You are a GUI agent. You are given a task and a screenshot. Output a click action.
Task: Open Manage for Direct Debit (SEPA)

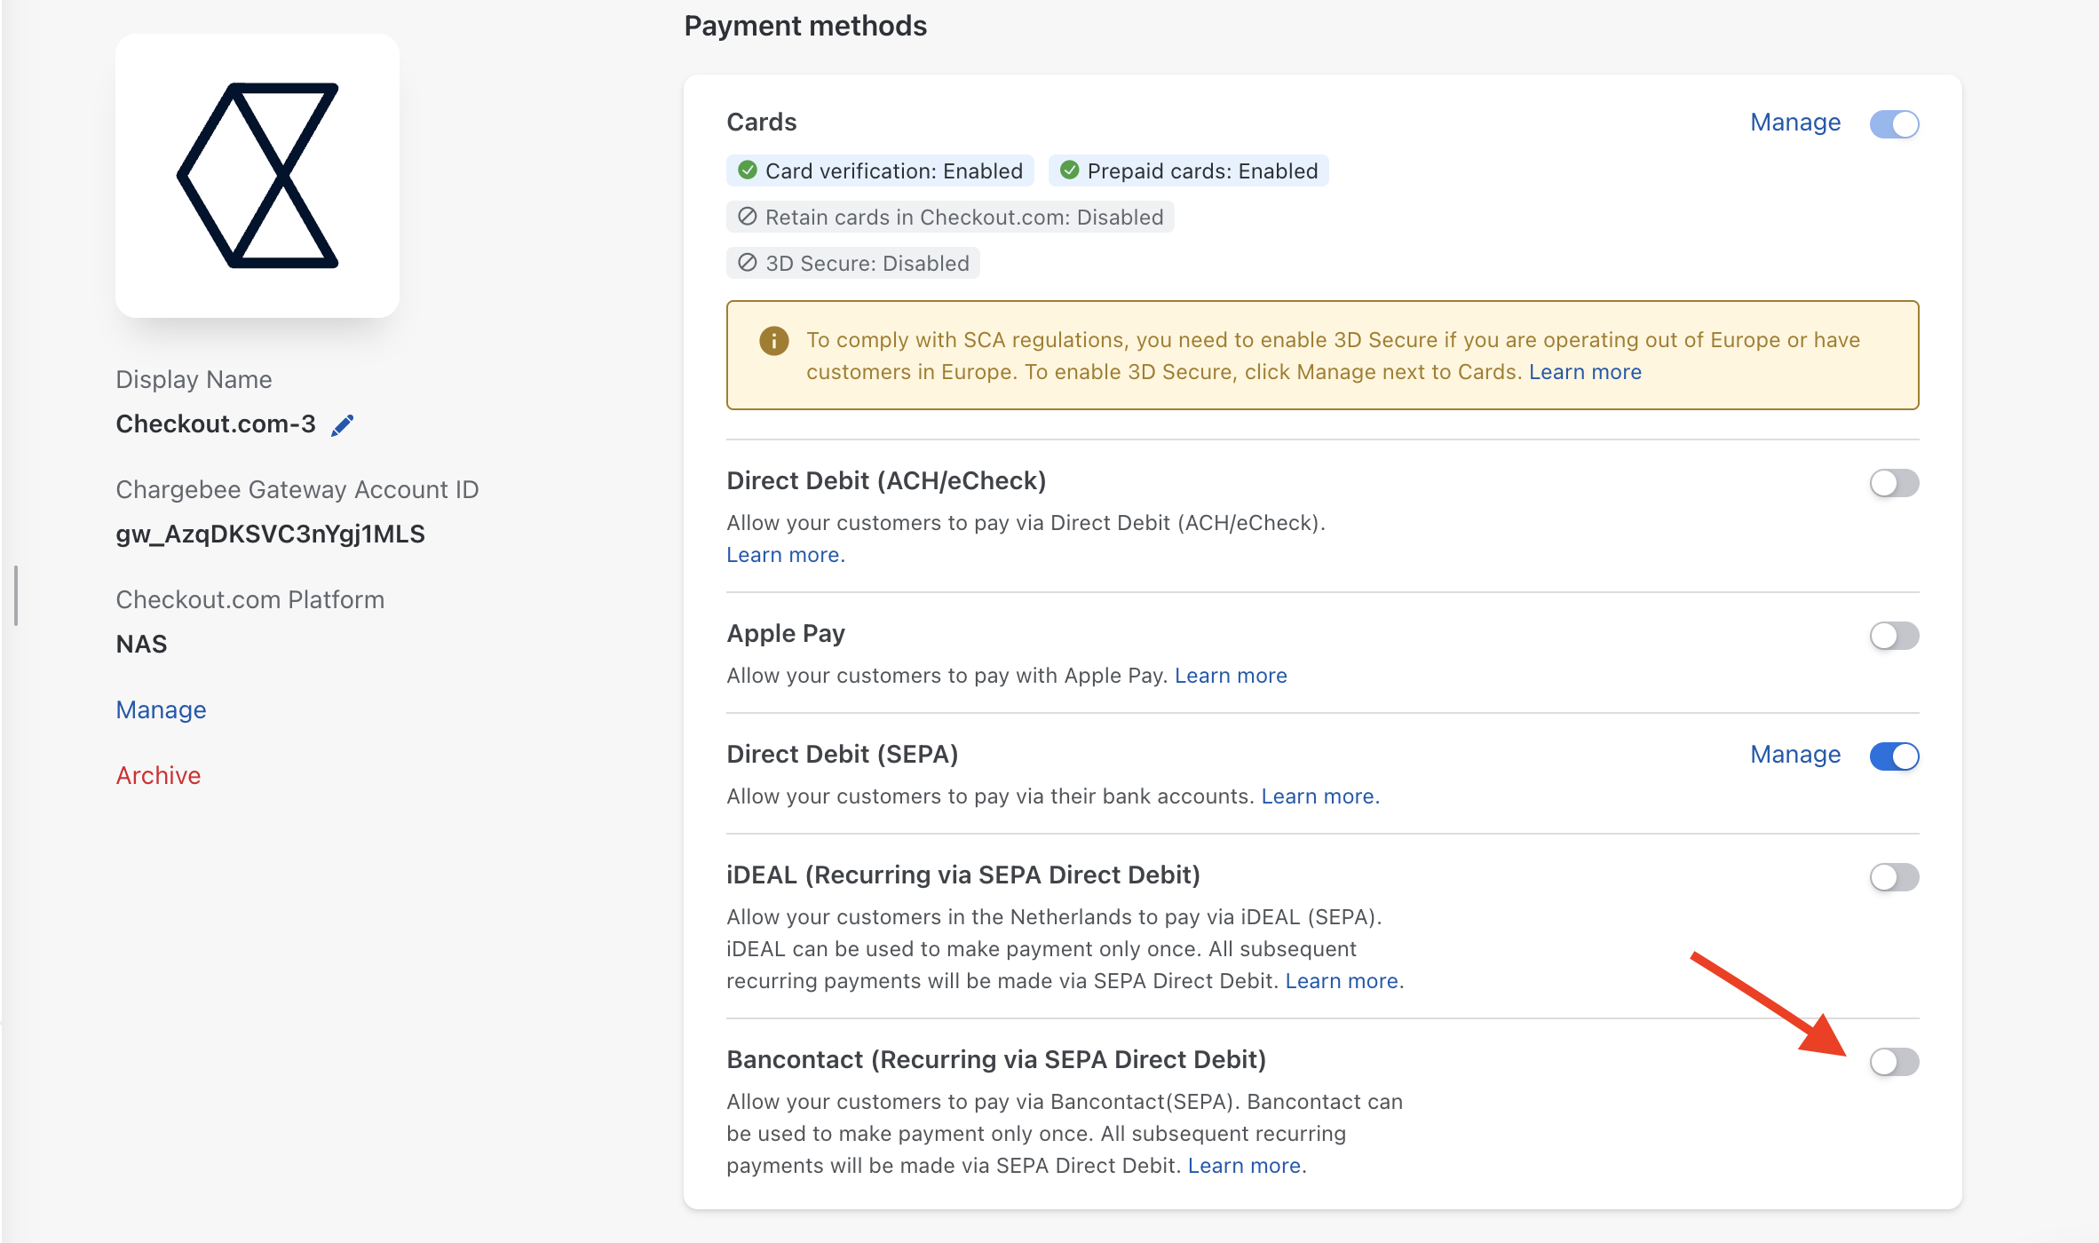coord(1794,755)
